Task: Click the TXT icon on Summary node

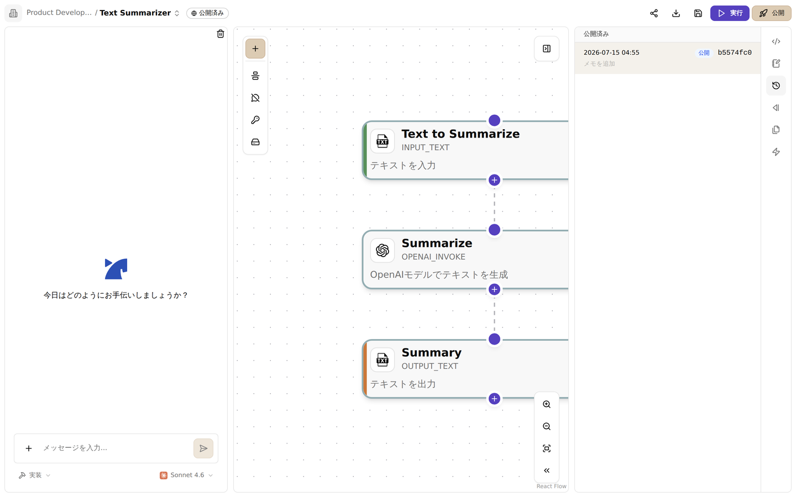Action: pyautogui.click(x=383, y=360)
